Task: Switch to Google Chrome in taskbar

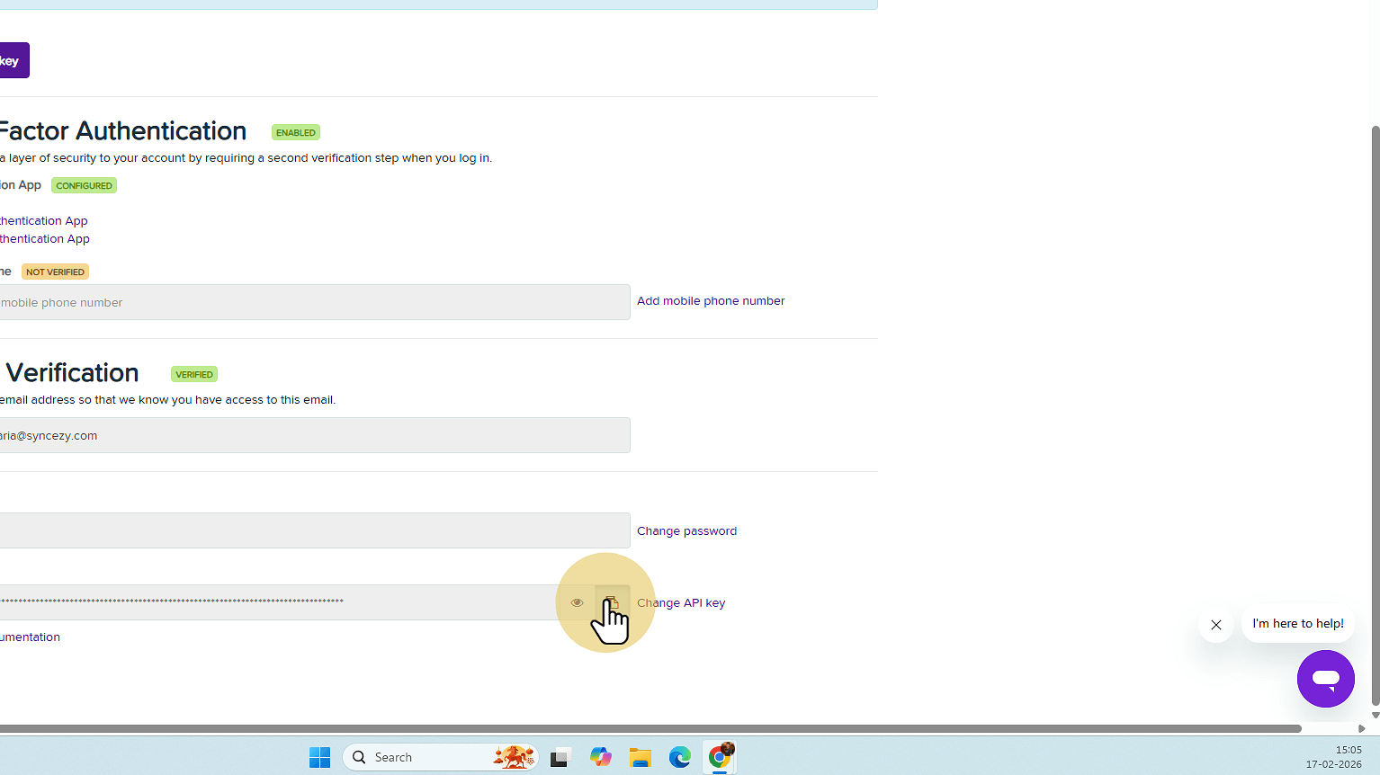Action: pos(720,757)
